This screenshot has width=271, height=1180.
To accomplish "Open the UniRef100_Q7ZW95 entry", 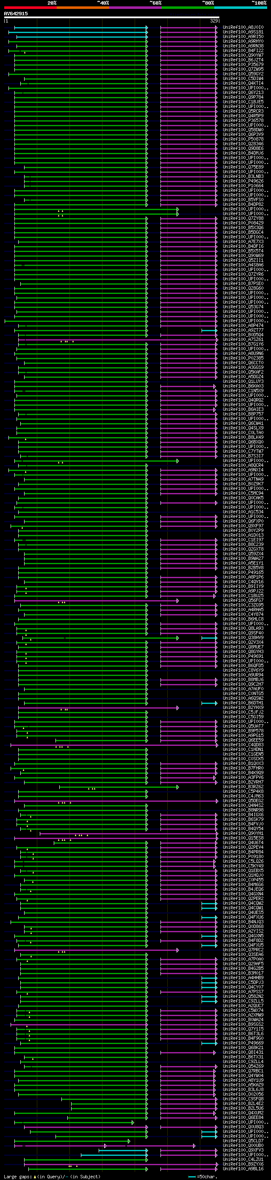I will 243,69.
